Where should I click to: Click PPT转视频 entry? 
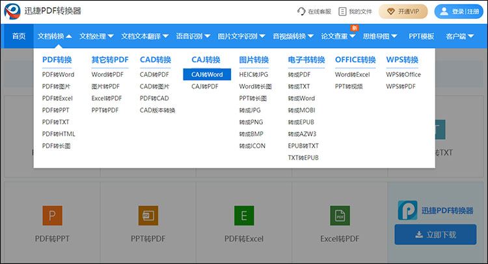[349, 86]
